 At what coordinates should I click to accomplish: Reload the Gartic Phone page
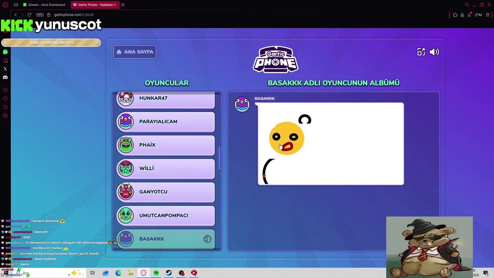click(29, 15)
